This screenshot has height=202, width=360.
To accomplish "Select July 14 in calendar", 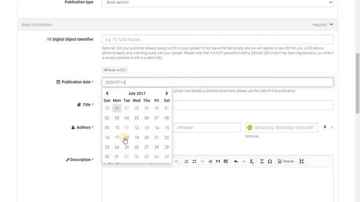I will pyautogui.click(x=156, y=128).
